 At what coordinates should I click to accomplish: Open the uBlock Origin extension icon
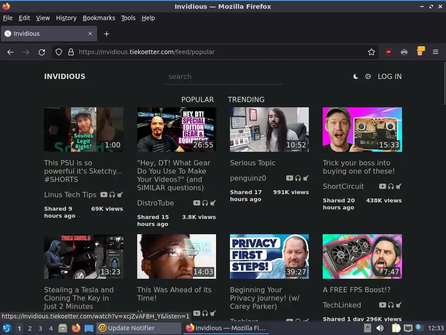coord(388,52)
